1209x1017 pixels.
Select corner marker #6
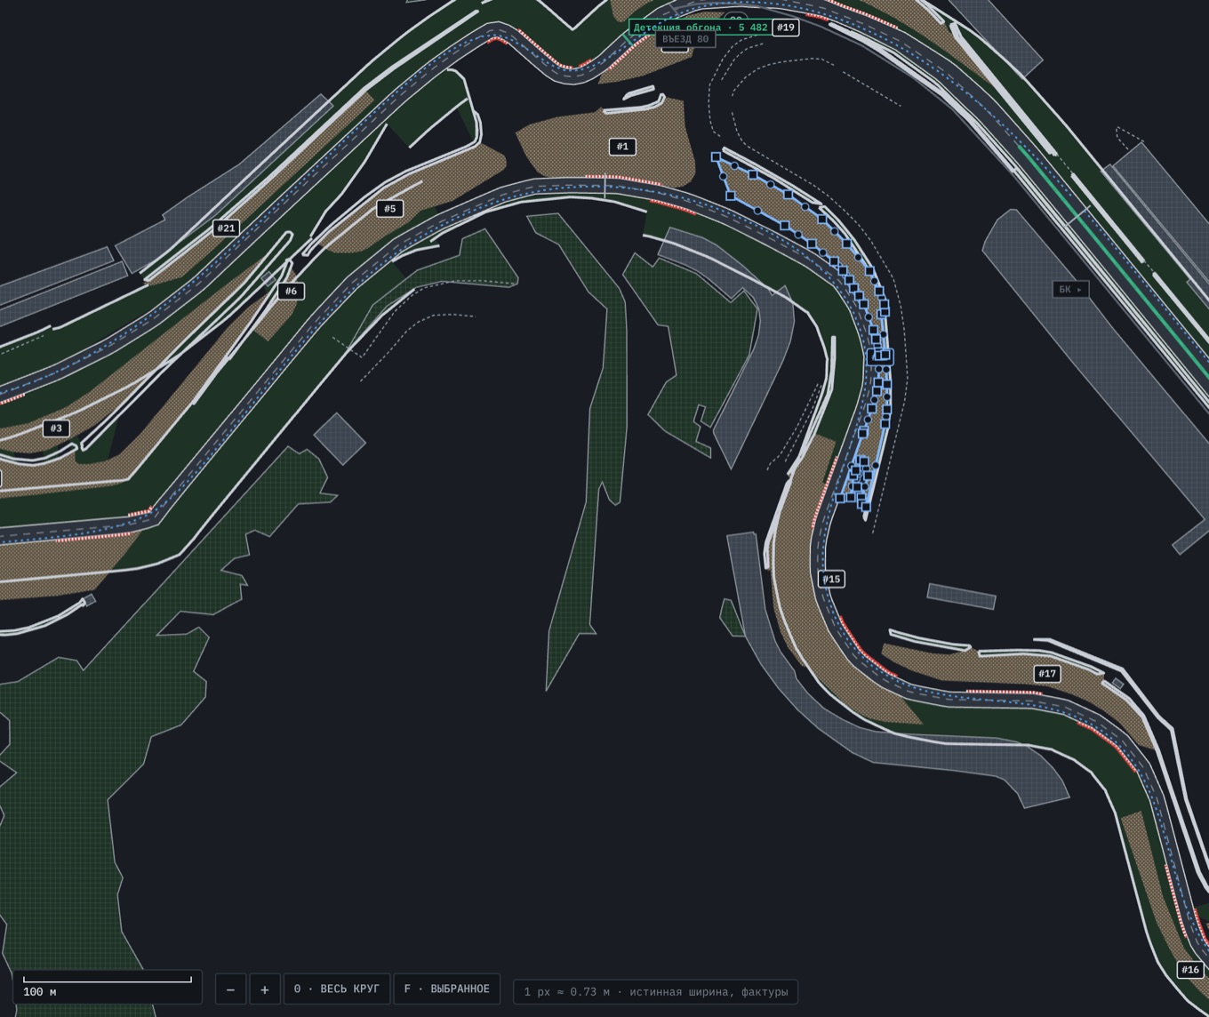[291, 291]
